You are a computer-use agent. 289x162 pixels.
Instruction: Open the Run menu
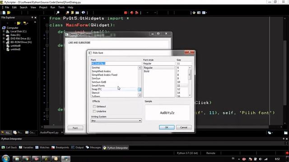click(53, 7)
